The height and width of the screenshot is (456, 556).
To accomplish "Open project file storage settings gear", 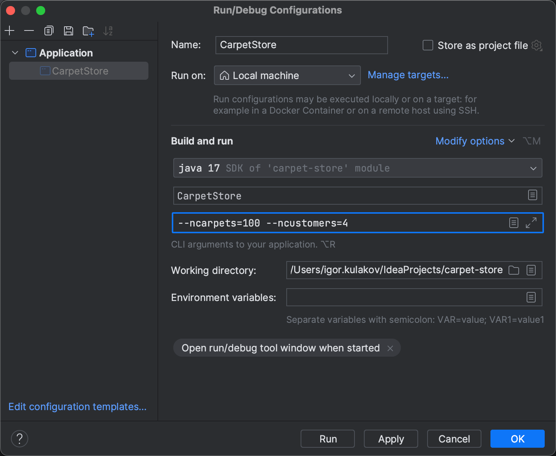I will (536, 45).
